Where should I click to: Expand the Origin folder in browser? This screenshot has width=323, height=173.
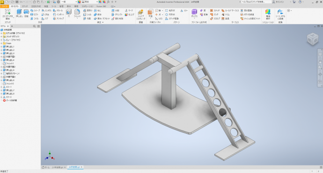[x=1, y=43]
